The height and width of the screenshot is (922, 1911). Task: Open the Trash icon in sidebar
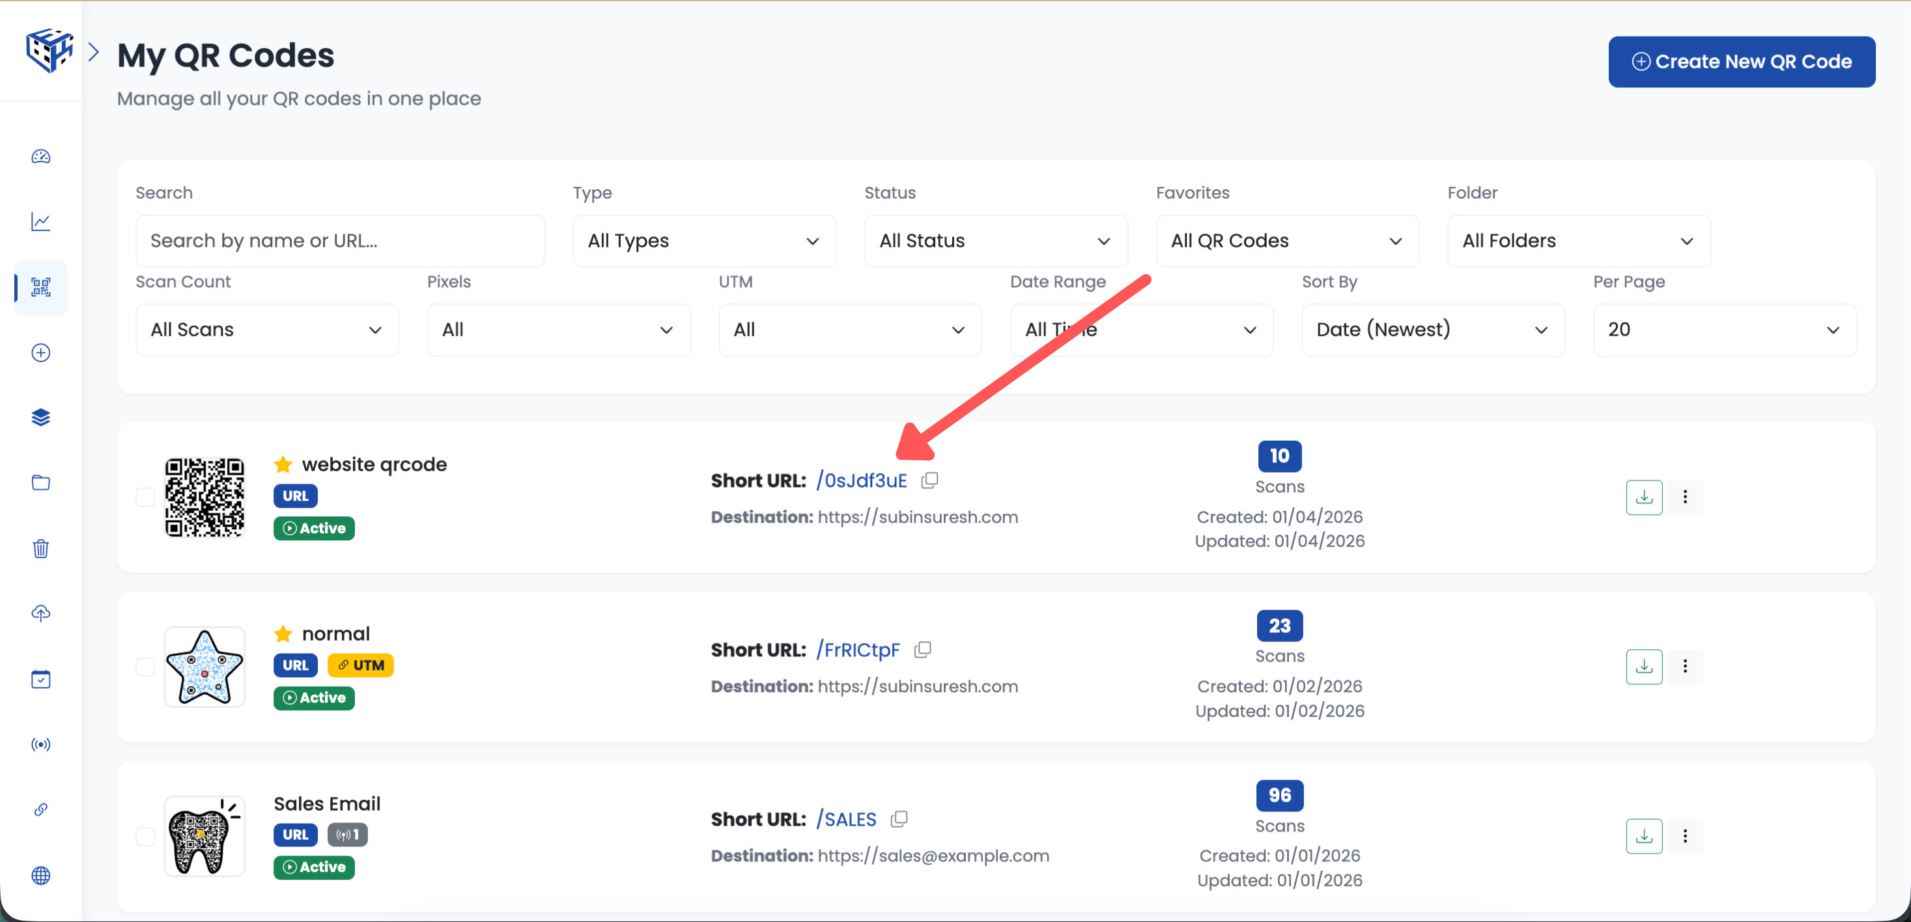41,548
